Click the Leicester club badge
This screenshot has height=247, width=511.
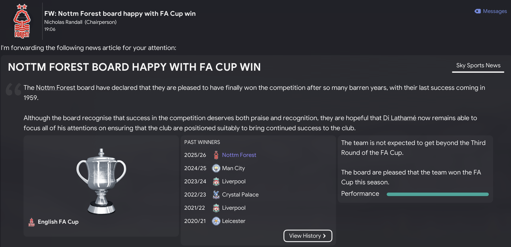coord(216,221)
